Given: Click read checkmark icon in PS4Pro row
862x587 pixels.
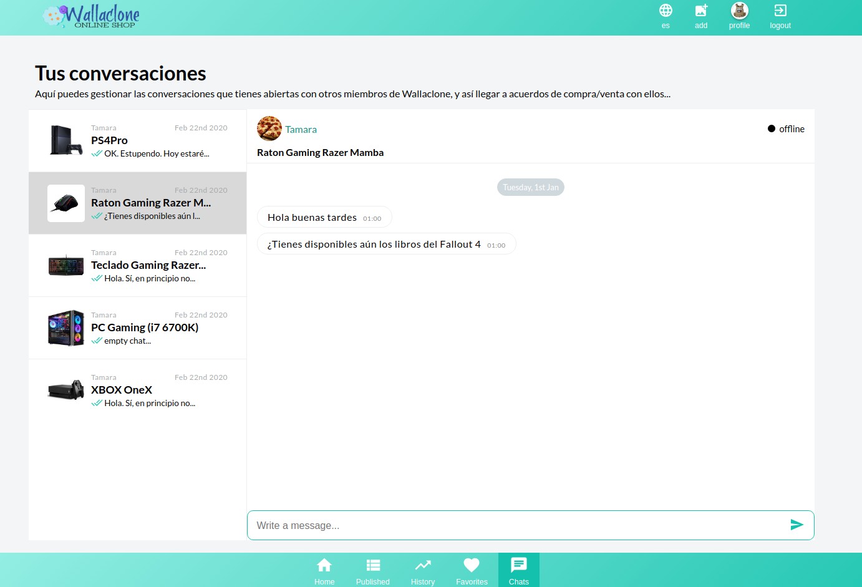Looking at the screenshot, I should tap(97, 153).
